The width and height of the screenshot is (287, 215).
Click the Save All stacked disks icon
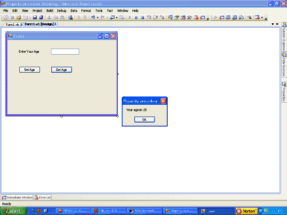point(41,17)
